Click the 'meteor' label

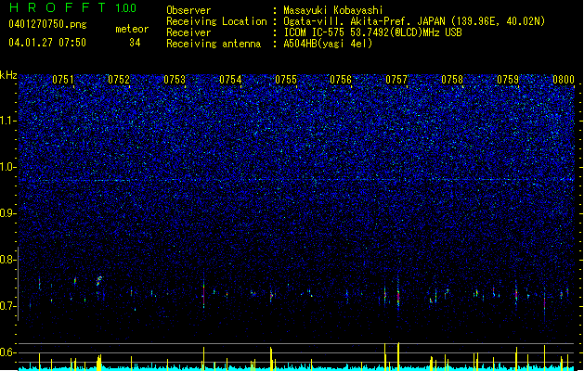click(132, 29)
